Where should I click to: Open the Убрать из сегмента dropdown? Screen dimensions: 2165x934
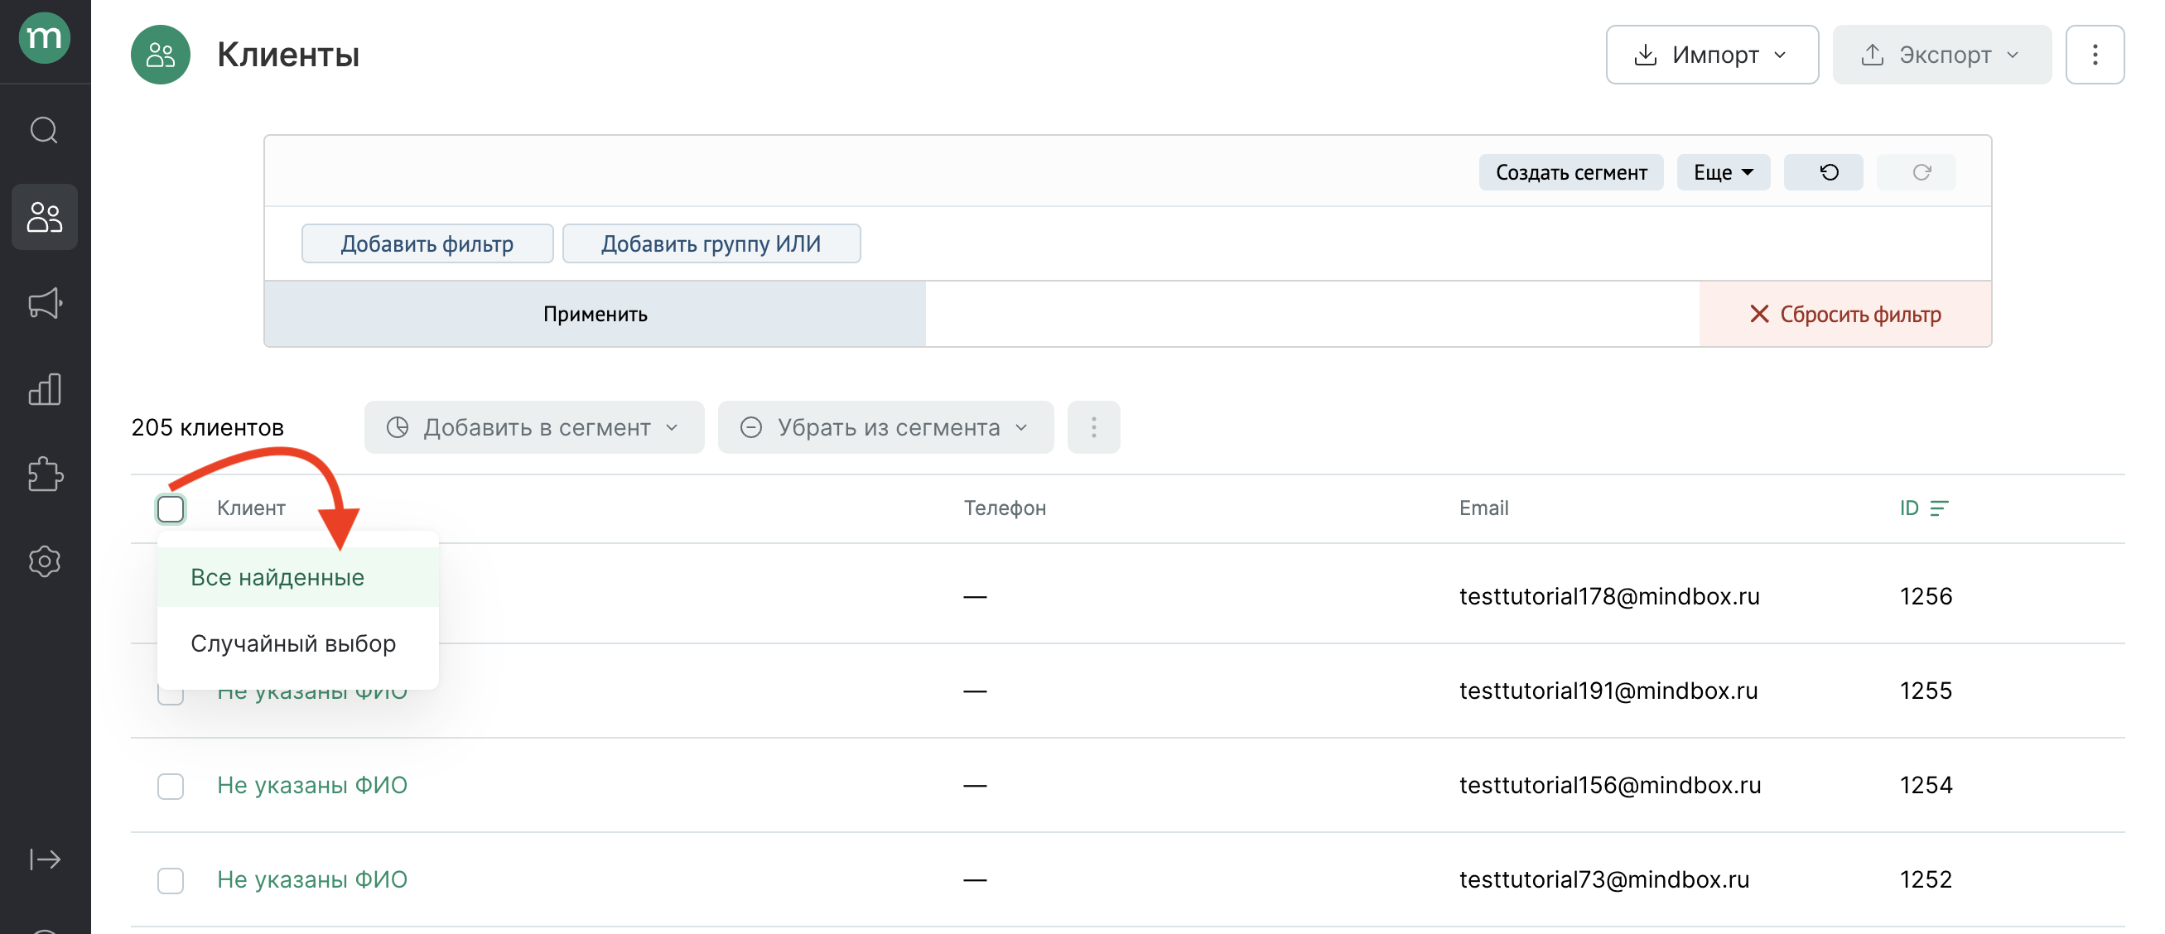pyautogui.click(x=885, y=427)
